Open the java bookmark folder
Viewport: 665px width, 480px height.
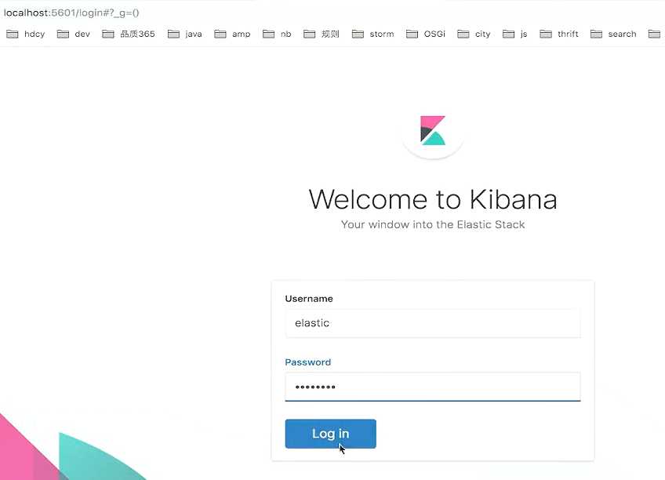point(184,34)
